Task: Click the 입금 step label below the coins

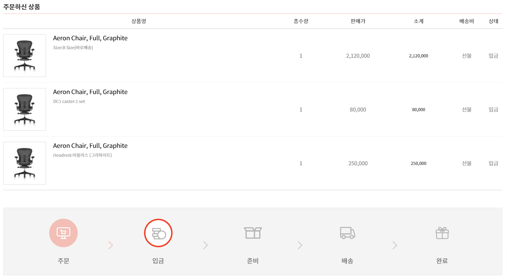Action: click(x=158, y=261)
